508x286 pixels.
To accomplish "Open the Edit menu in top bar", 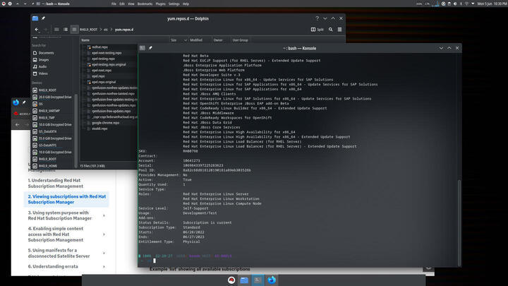I will (122, 4).
